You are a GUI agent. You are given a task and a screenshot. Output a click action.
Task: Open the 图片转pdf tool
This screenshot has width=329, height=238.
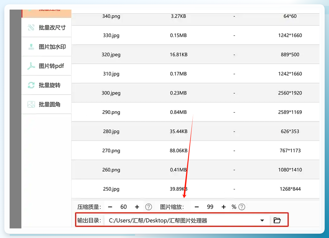(46, 66)
